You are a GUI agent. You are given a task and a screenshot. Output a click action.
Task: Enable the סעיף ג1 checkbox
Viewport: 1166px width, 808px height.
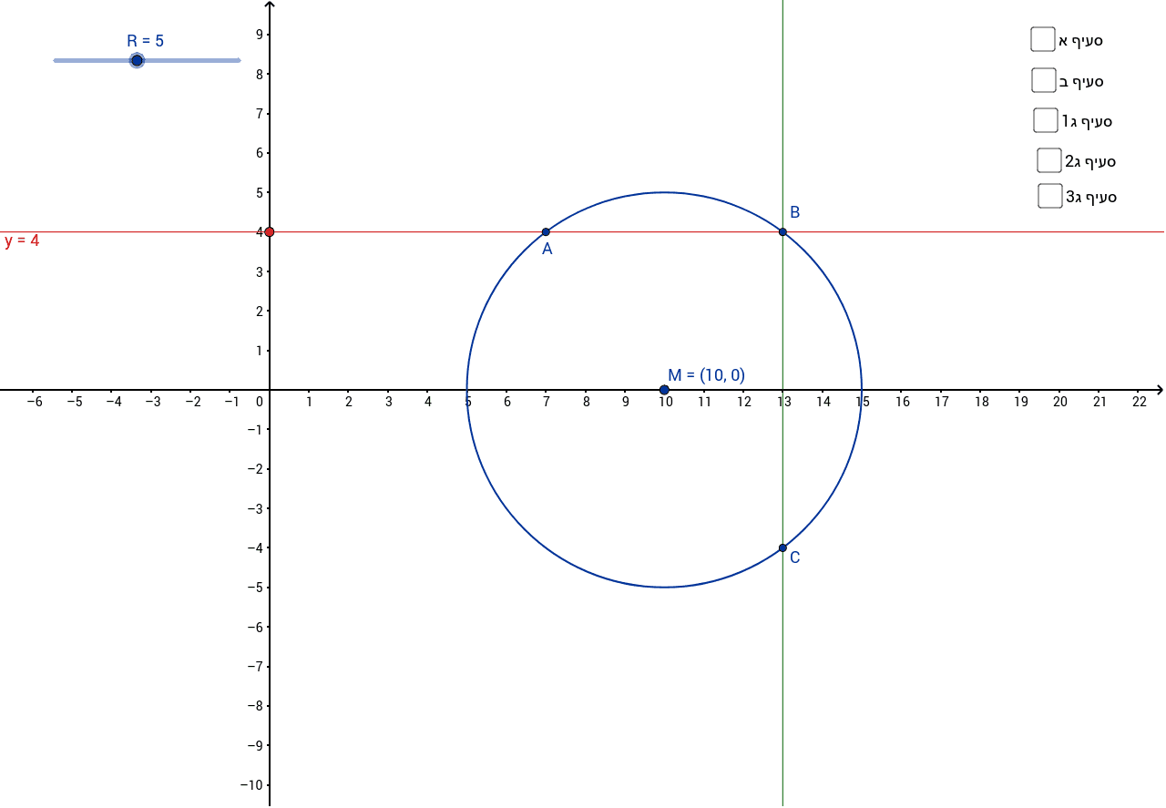click(x=1046, y=120)
